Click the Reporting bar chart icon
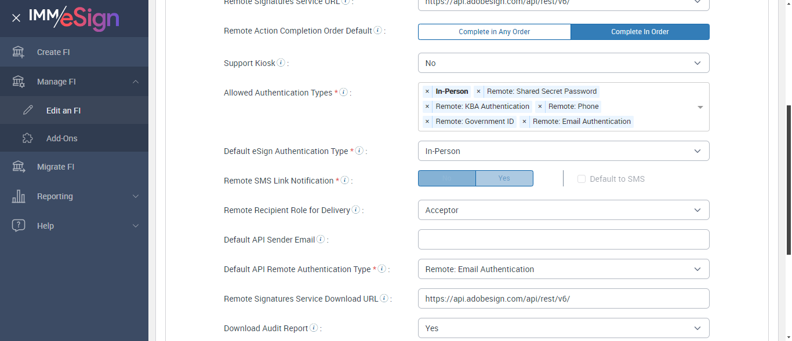Viewport: 792px width, 341px height. coord(19,196)
